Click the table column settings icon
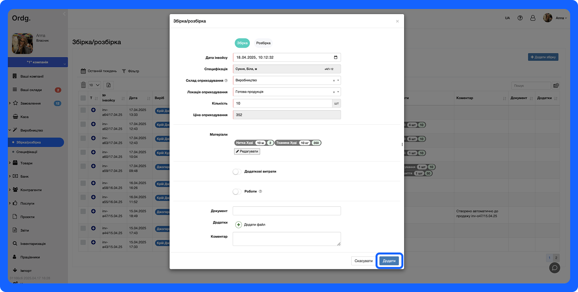 coord(556,86)
